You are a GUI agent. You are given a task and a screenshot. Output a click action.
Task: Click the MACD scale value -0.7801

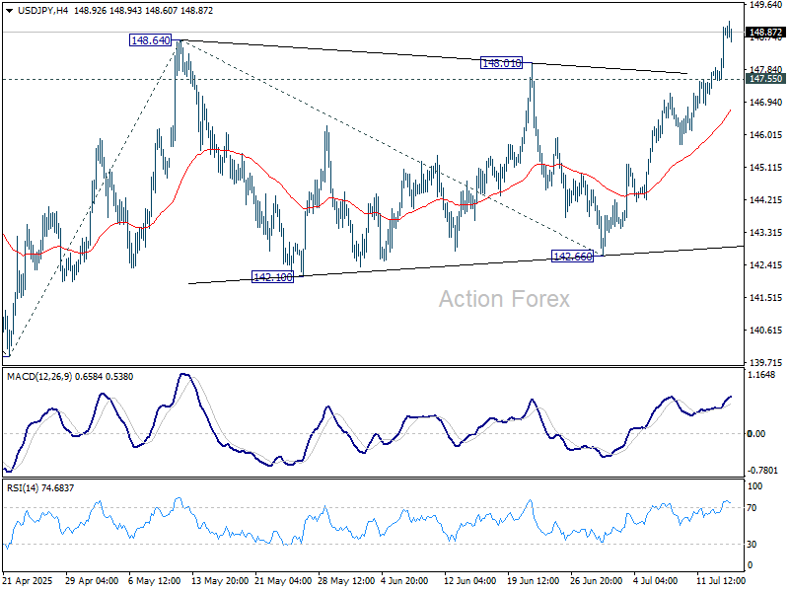click(x=762, y=471)
